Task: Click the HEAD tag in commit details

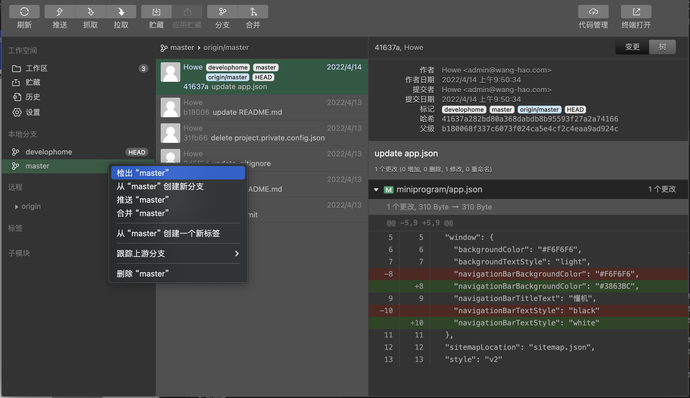Action: 575,110
